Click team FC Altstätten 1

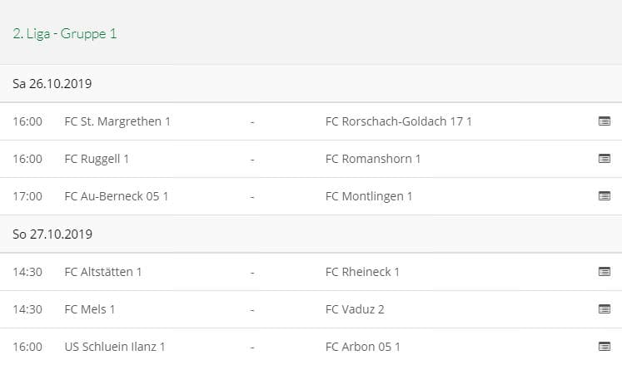[x=103, y=272]
